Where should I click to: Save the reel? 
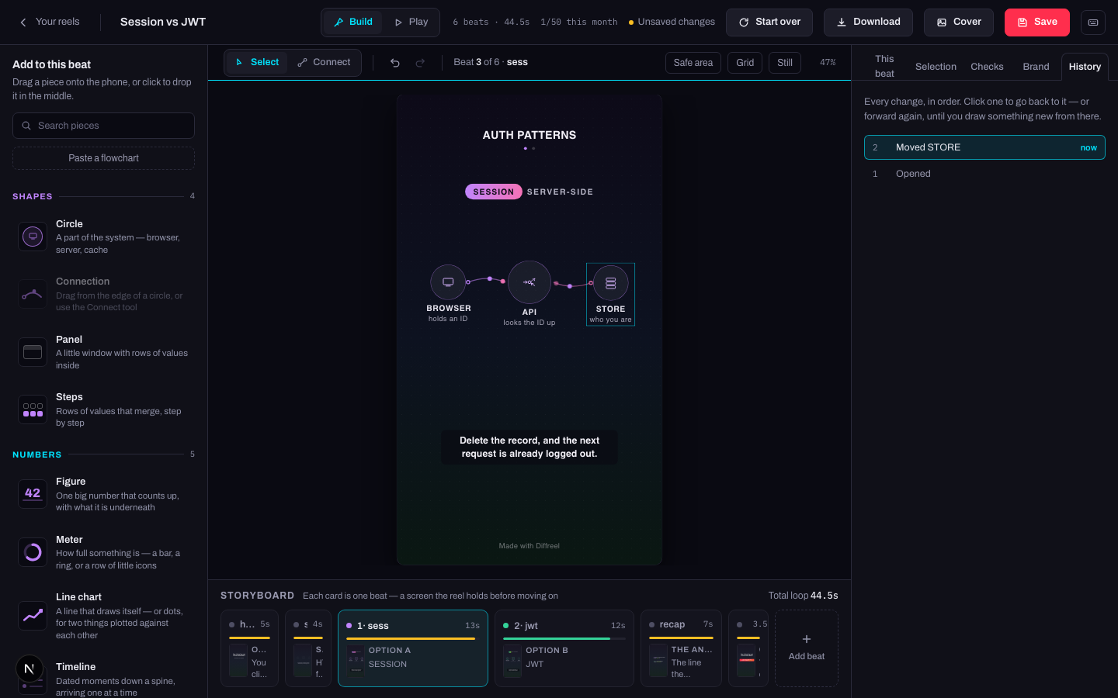click(1037, 22)
